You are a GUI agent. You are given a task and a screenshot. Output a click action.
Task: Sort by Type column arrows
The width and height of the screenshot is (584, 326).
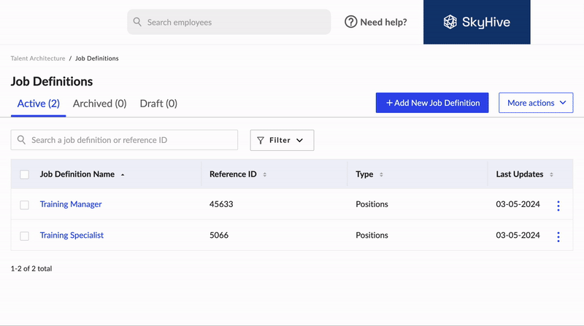click(x=381, y=174)
